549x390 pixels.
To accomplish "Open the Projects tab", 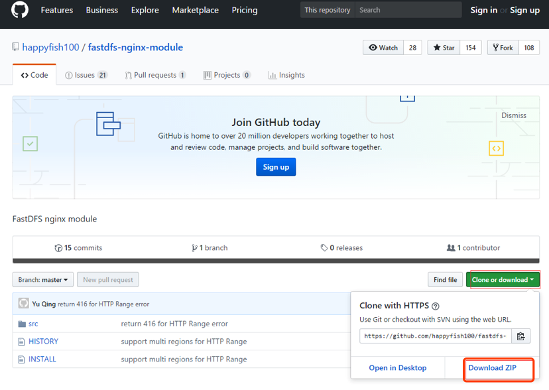I will 227,75.
